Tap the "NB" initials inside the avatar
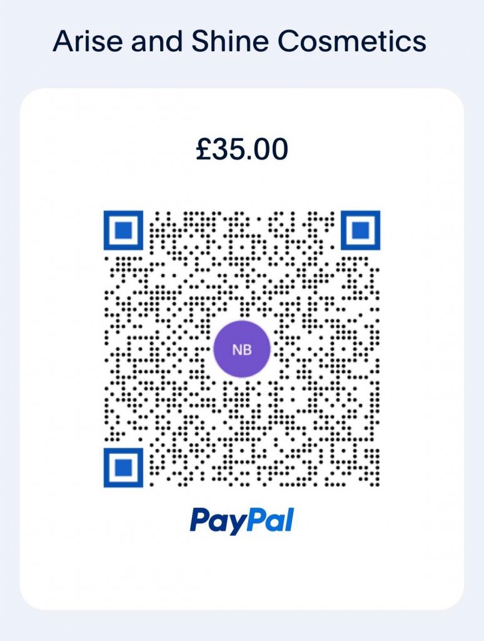This screenshot has width=484, height=641. click(x=242, y=349)
